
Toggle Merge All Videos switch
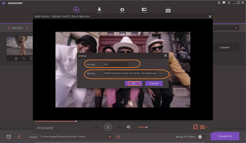pos(202,137)
